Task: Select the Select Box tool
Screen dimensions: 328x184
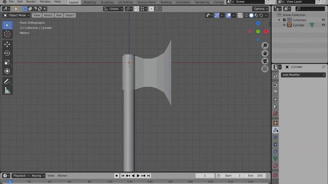Action: [7, 25]
